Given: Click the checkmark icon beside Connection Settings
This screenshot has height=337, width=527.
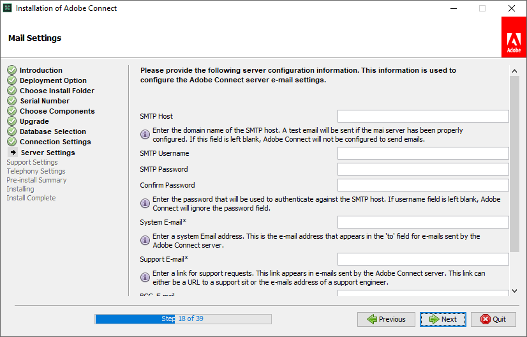Looking at the screenshot, I should (11, 141).
